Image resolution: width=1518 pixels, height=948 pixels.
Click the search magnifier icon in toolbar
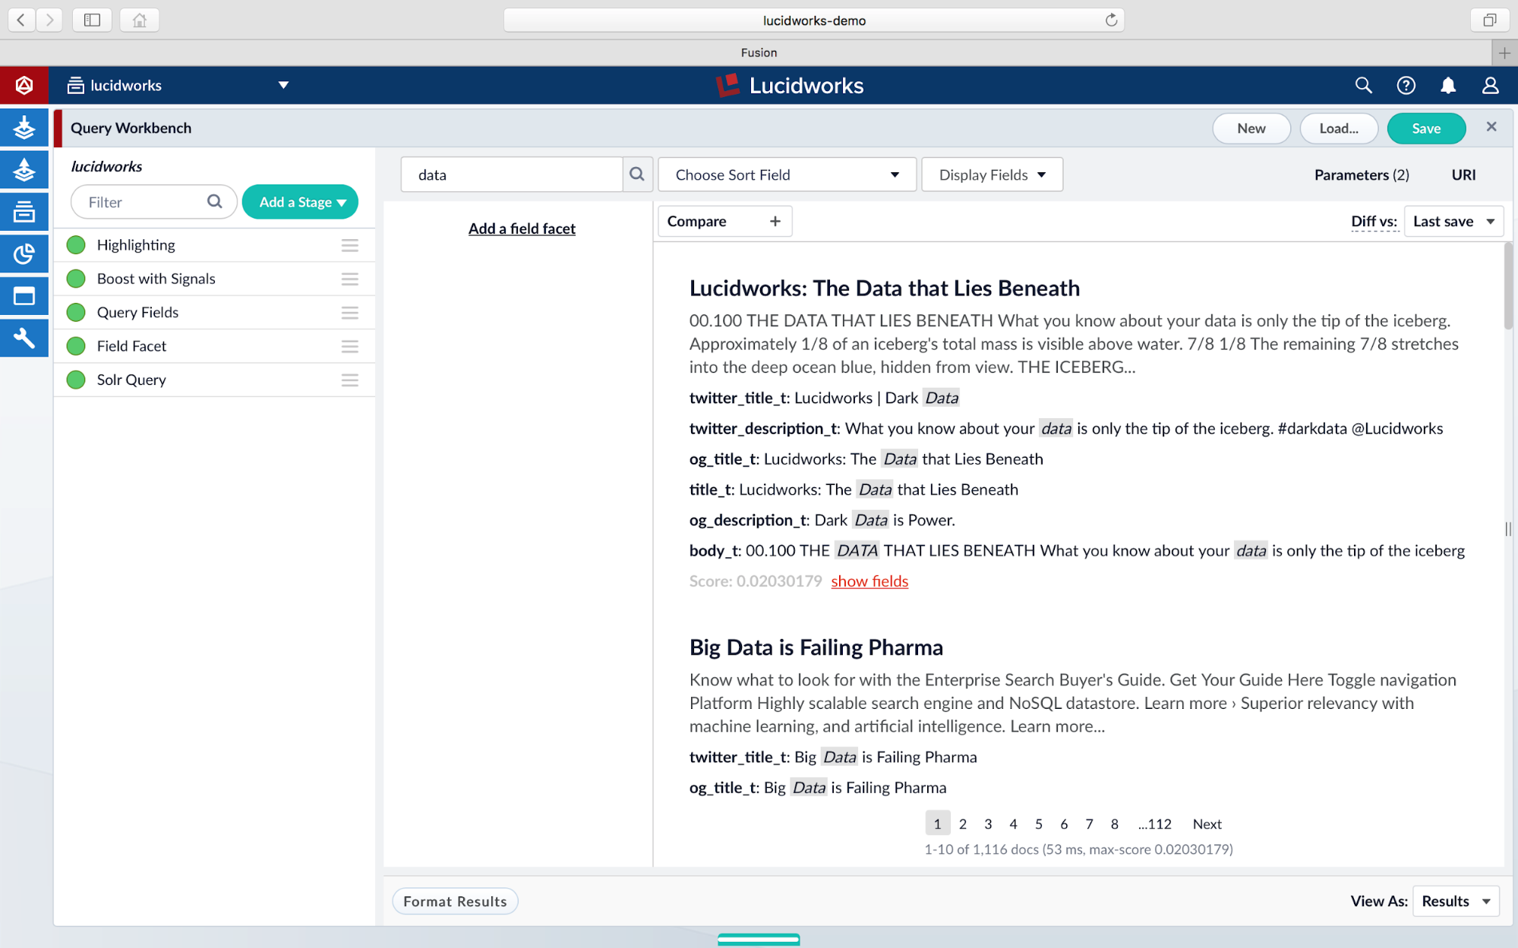(x=1363, y=85)
